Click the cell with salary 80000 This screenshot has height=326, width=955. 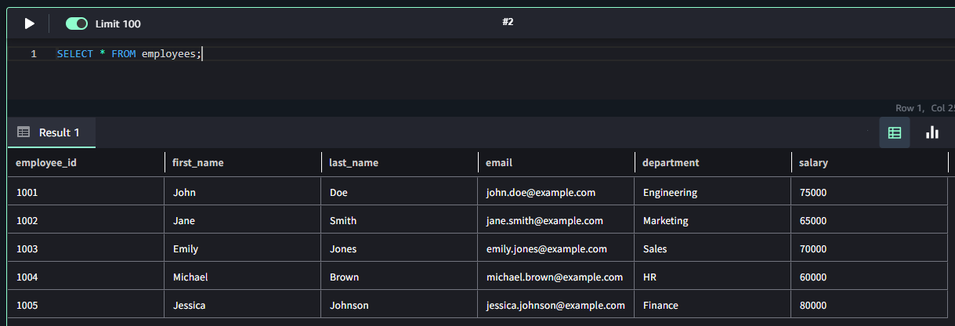tap(813, 305)
